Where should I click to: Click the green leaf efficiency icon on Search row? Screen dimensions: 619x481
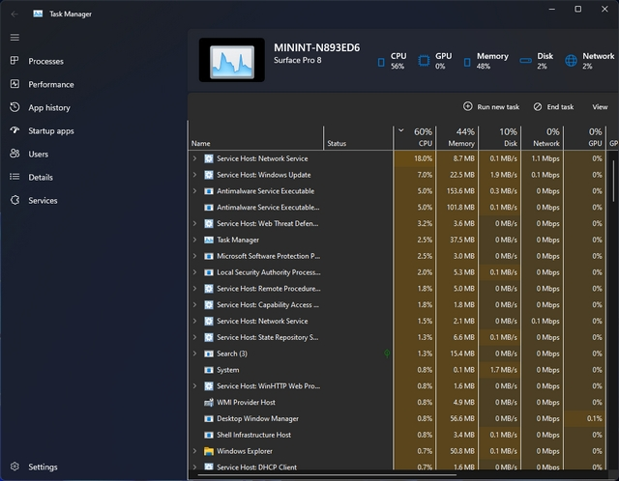(x=387, y=354)
